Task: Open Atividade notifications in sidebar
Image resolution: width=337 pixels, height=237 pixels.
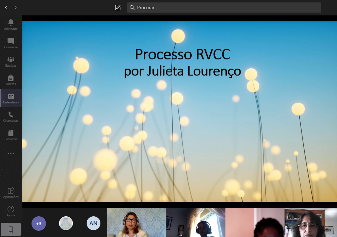Action: 11,25
